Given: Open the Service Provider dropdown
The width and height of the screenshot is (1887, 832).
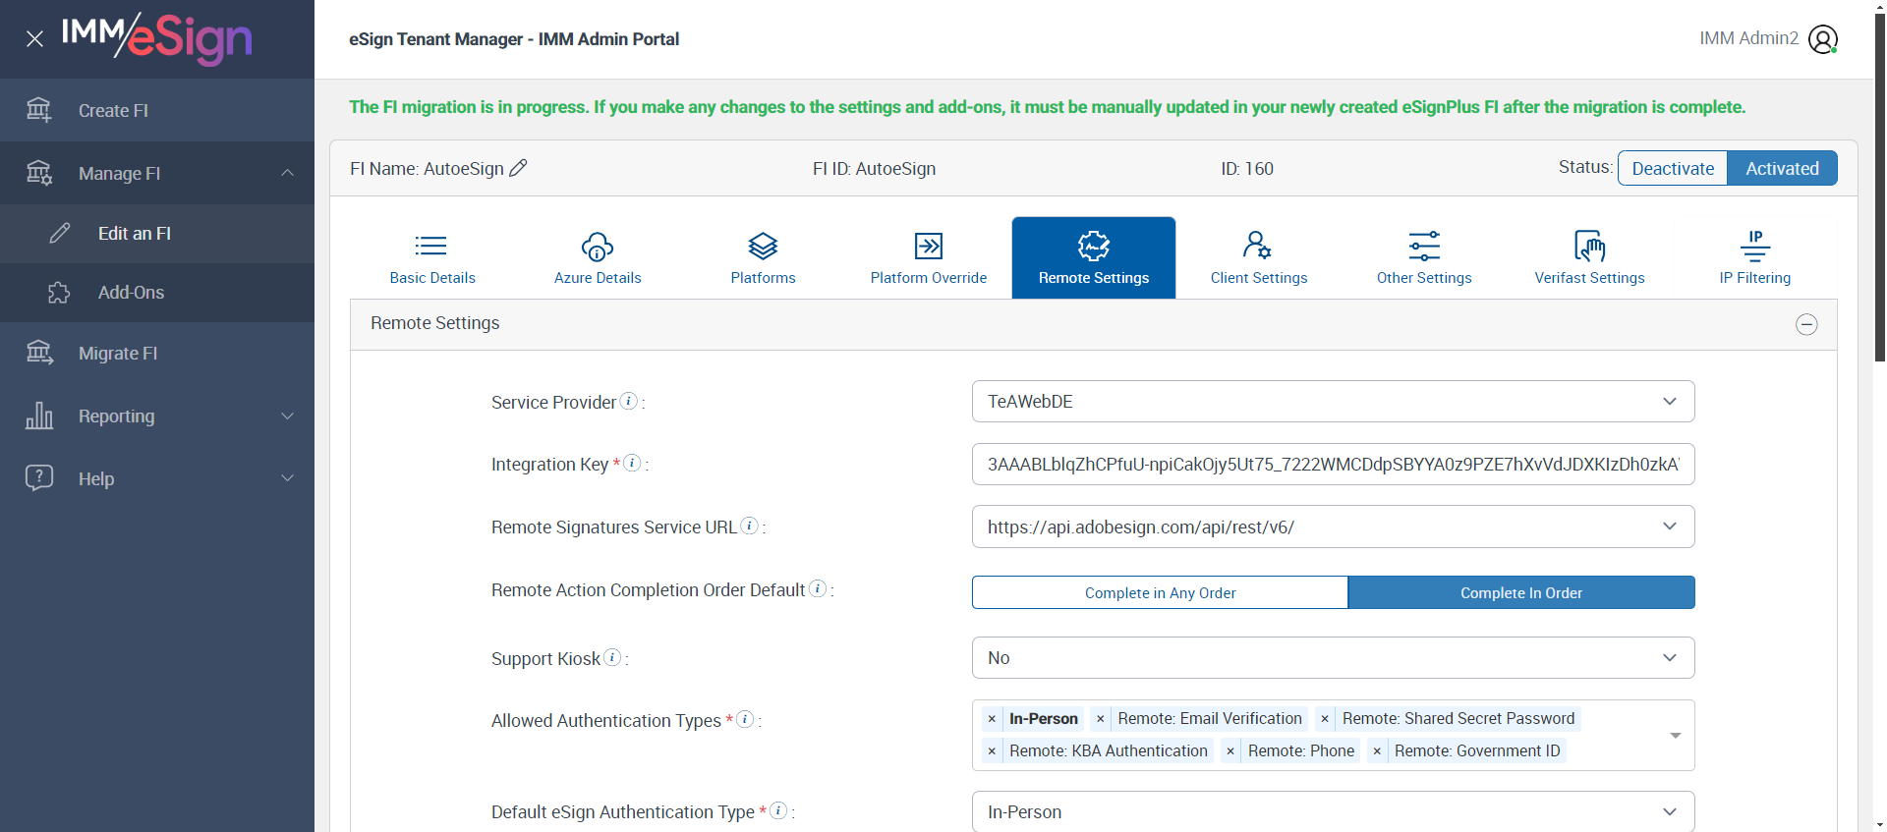Looking at the screenshot, I should pos(1333,402).
